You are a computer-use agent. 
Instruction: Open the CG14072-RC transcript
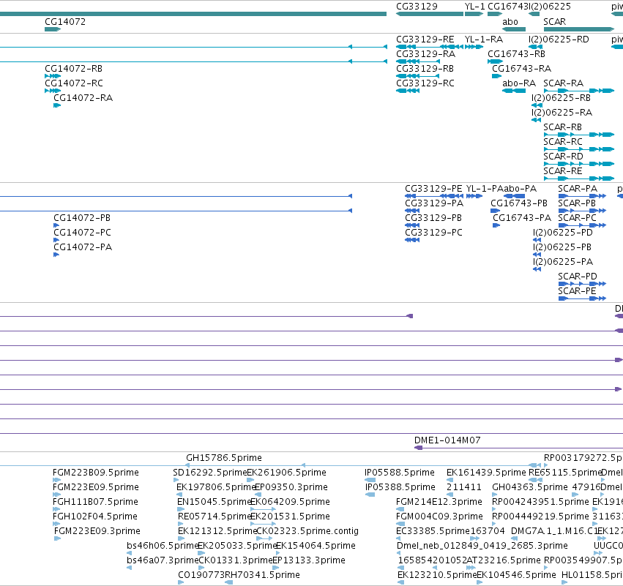tap(74, 83)
